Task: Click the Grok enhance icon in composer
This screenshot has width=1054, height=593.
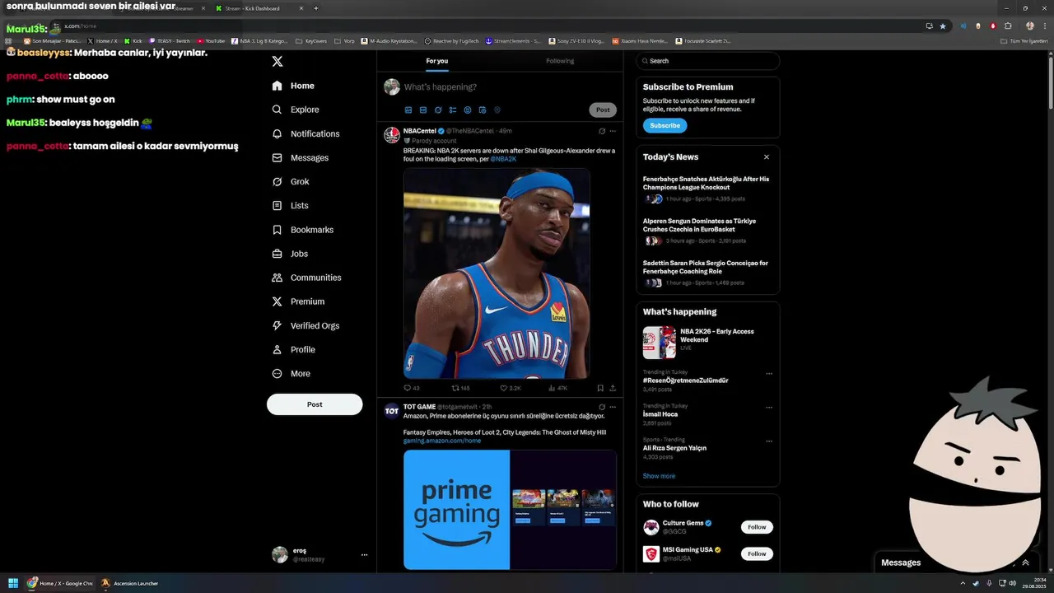Action: pyautogui.click(x=438, y=110)
